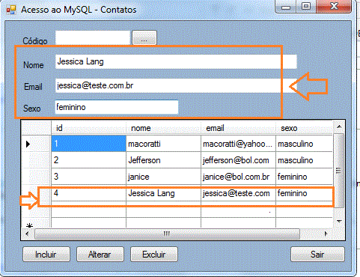This screenshot has height=277, width=360.
Task: Click the Incluir button
Action: [x=46, y=255]
